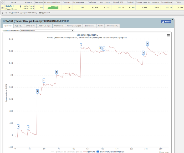This screenshot has height=153, width=184.
Task: Switch to the Графики tab
Action: [x=8, y=26]
